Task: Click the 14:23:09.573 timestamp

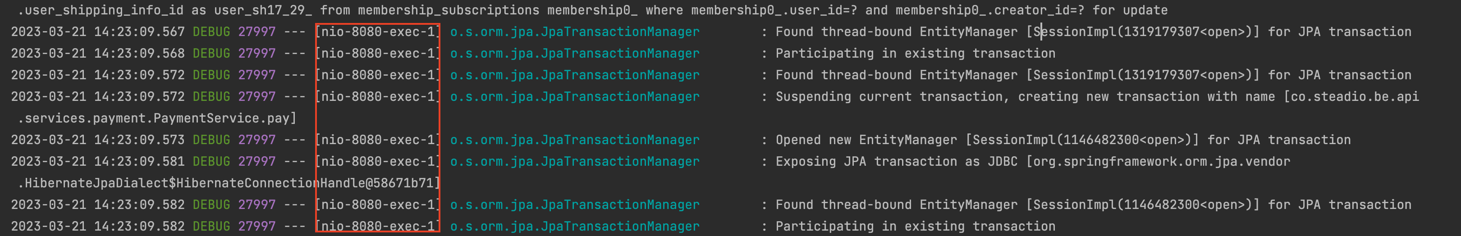Action: click(139, 140)
